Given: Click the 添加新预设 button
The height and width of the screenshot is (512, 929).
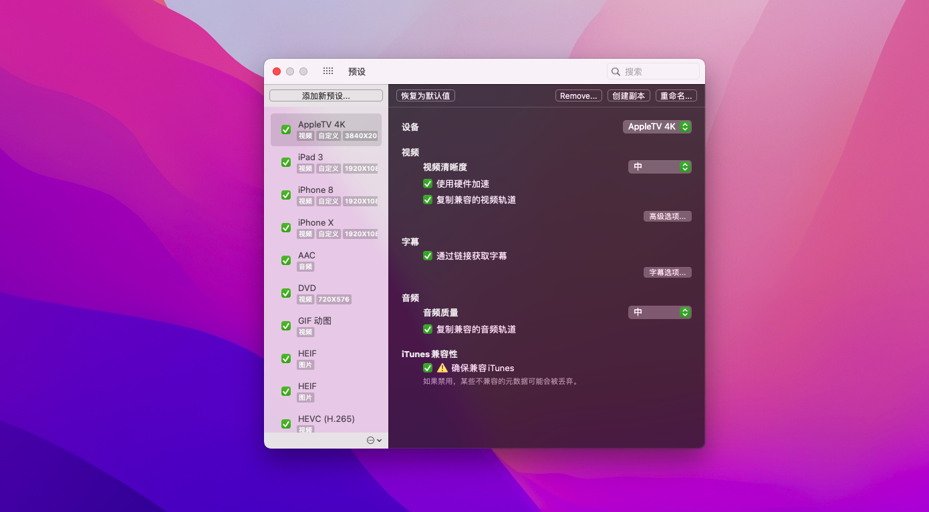Looking at the screenshot, I should (325, 95).
